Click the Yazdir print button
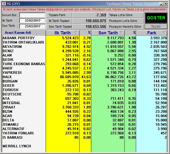The image size is (170, 154). [156, 27]
